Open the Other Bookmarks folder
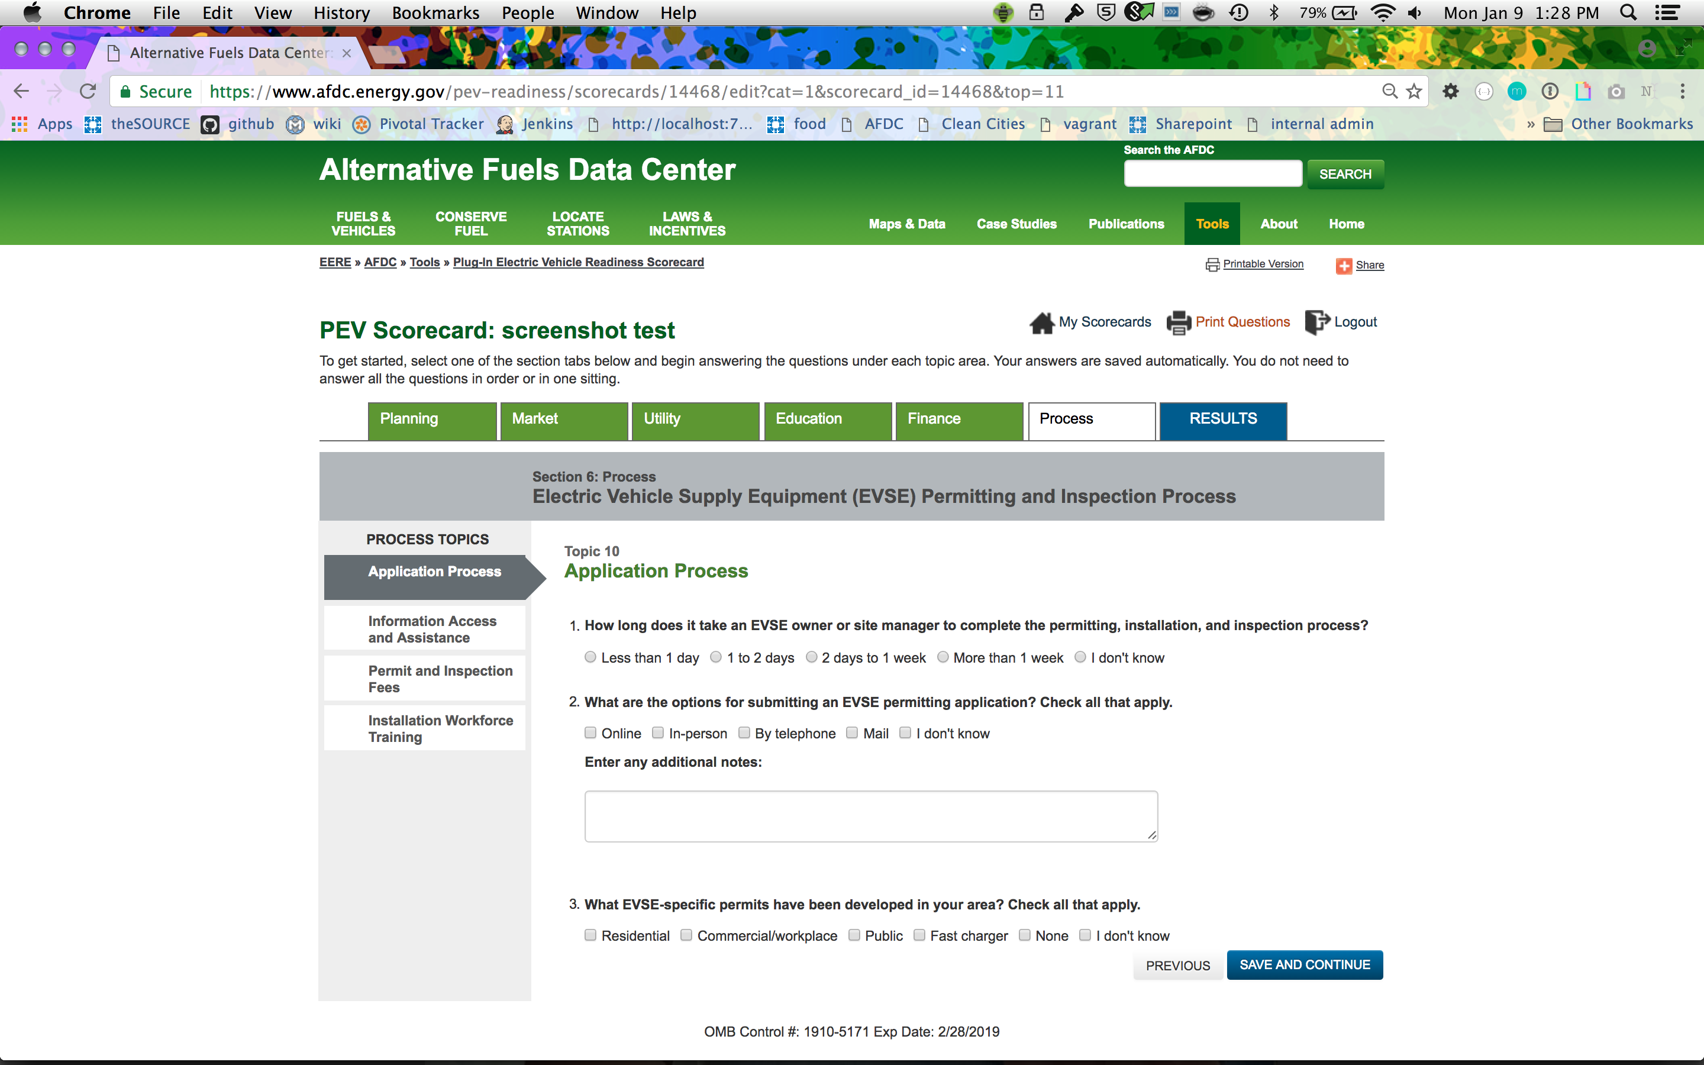This screenshot has width=1704, height=1065. (x=1618, y=125)
